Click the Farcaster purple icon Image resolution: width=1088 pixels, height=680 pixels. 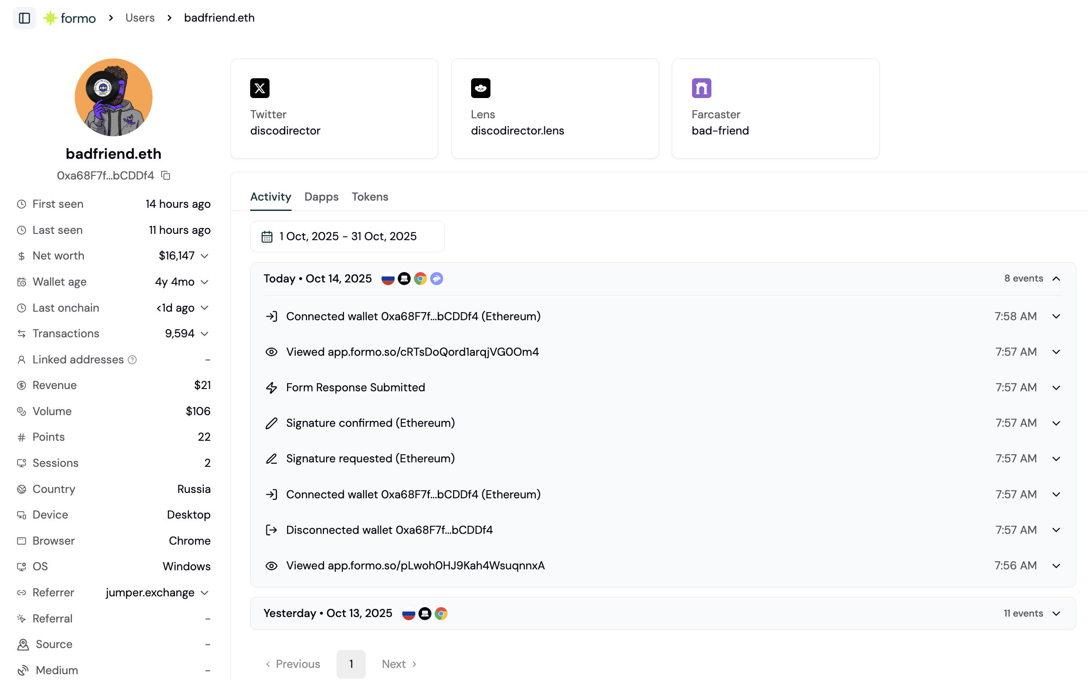pos(701,88)
